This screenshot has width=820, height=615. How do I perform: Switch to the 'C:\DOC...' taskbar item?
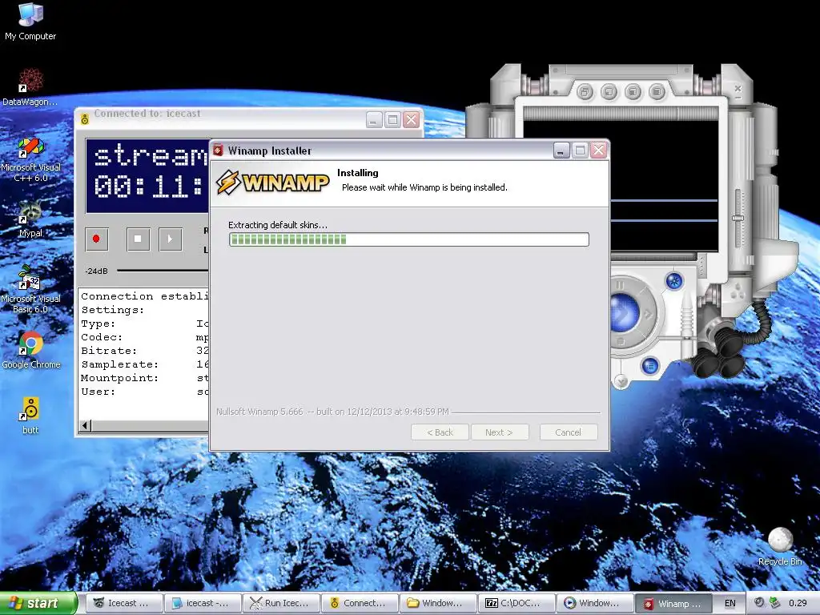(x=517, y=603)
